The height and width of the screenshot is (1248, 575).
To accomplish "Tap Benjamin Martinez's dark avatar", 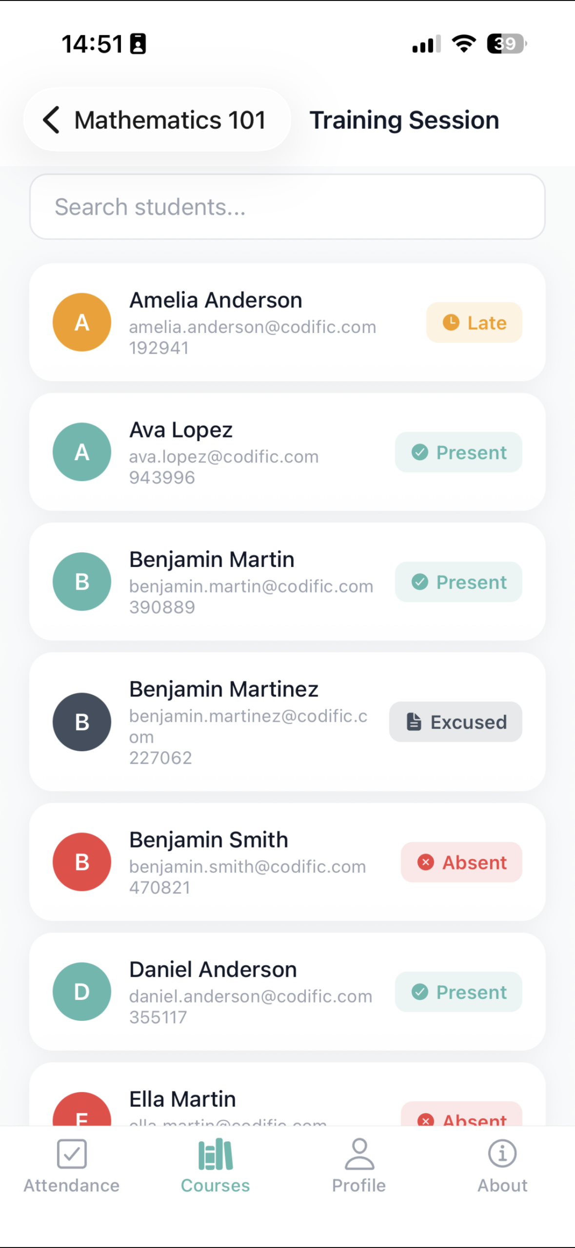I will tap(82, 722).
